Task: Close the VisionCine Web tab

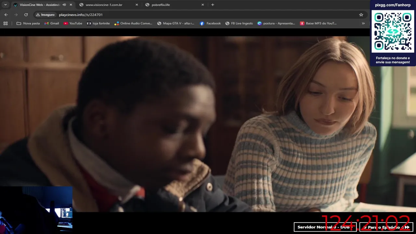Action: tap(71, 5)
